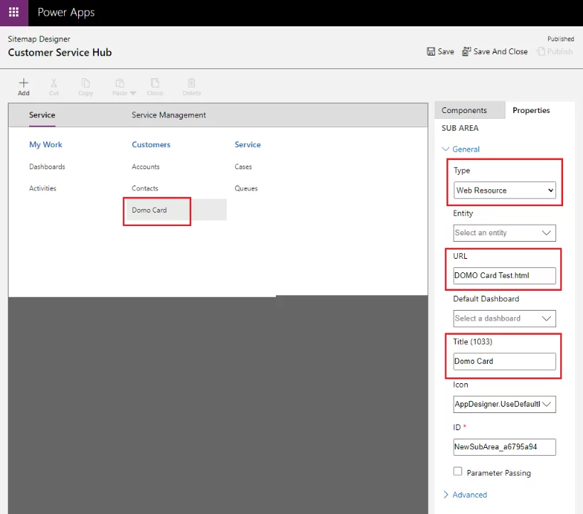583x514 pixels.
Task: Select the Dashboards sub area
Action: 47,167
